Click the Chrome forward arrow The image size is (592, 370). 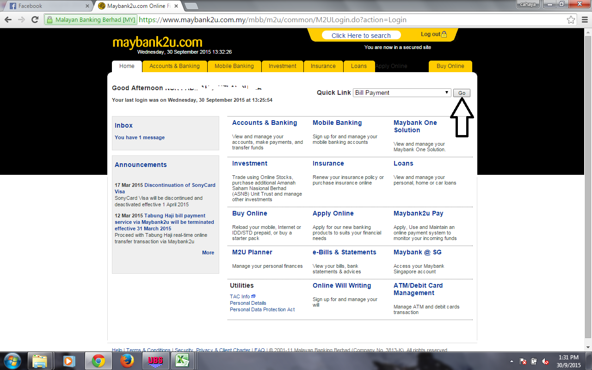21,20
